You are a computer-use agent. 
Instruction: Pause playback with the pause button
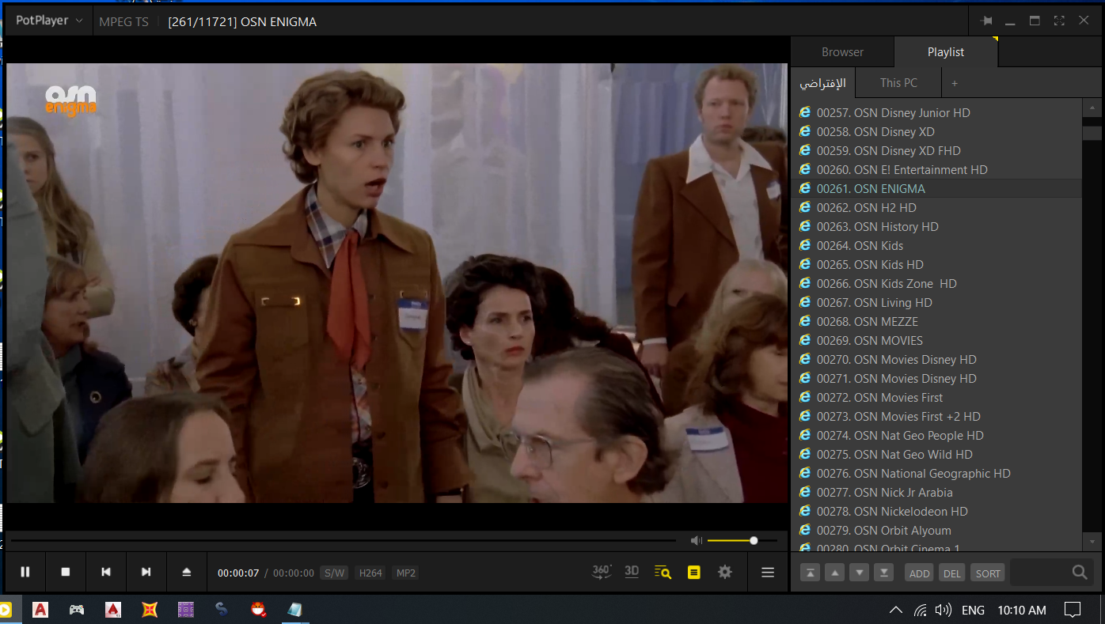pyautogui.click(x=25, y=572)
